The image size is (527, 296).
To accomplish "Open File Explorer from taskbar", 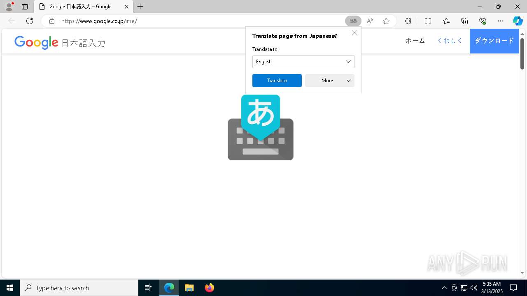I will (x=189, y=288).
